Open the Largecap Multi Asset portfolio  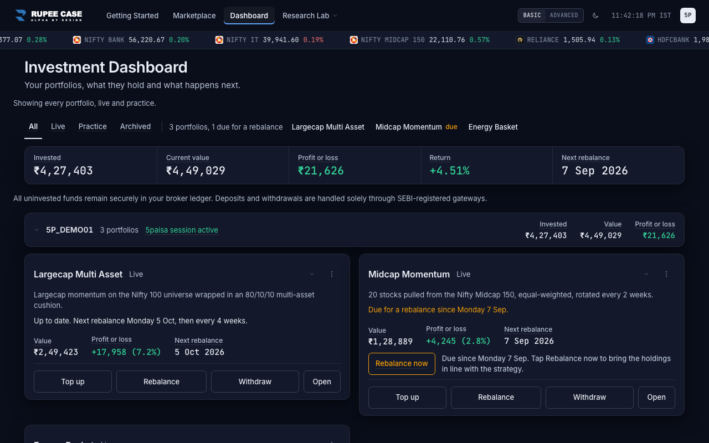coord(322,382)
